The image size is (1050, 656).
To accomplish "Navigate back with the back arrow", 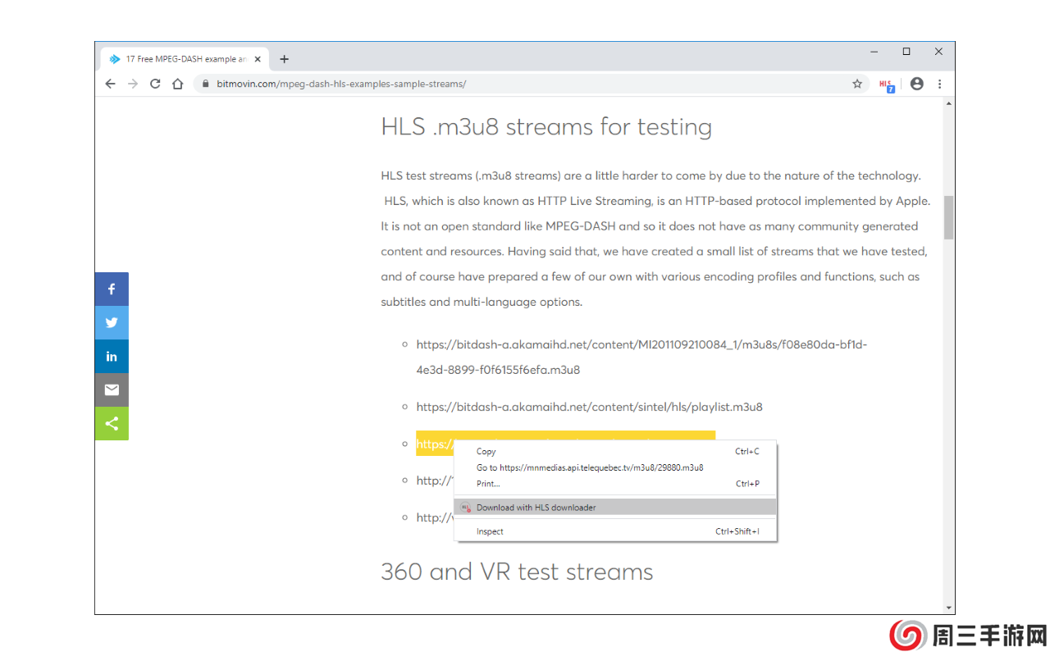I will point(110,83).
